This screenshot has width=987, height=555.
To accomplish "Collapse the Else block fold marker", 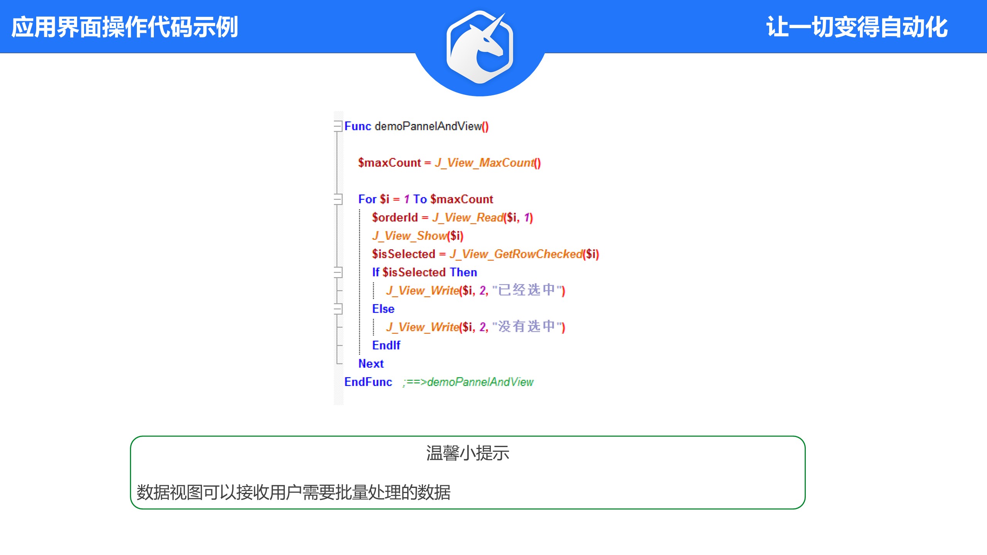I will [x=338, y=309].
